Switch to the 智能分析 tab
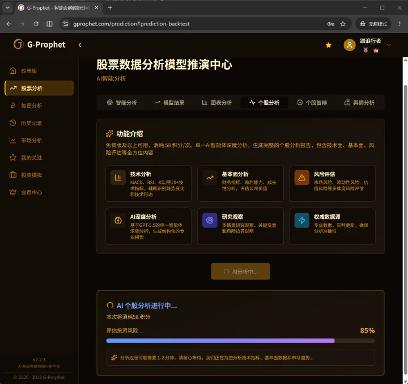Image resolution: width=408 pixels, height=384 pixels. (122, 103)
